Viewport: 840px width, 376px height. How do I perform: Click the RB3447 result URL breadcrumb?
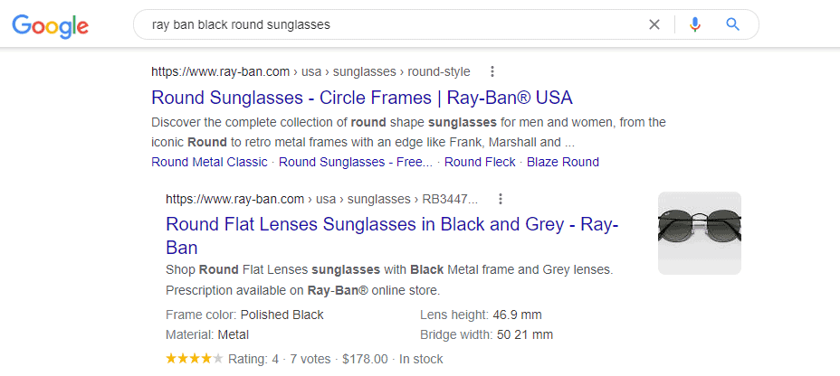click(321, 200)
